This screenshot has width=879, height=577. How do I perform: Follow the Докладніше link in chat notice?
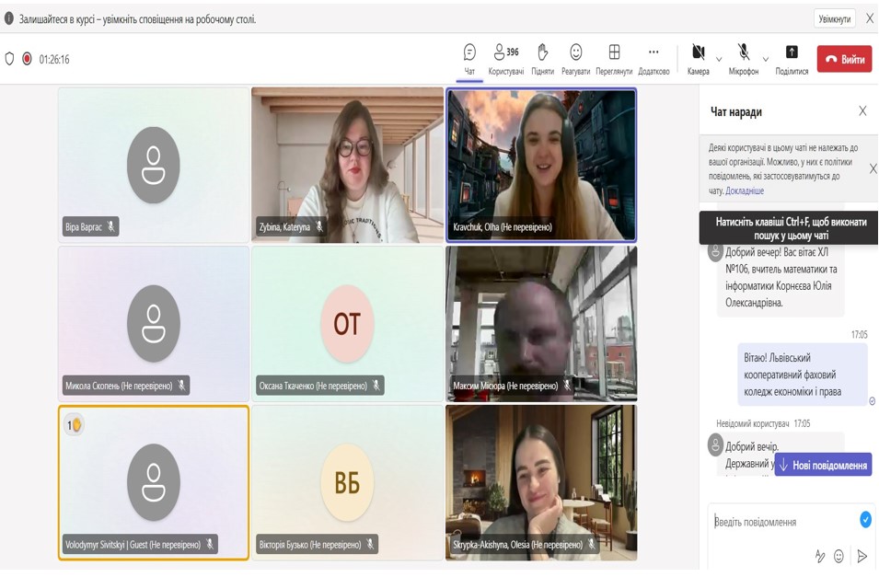pos(745,190)
